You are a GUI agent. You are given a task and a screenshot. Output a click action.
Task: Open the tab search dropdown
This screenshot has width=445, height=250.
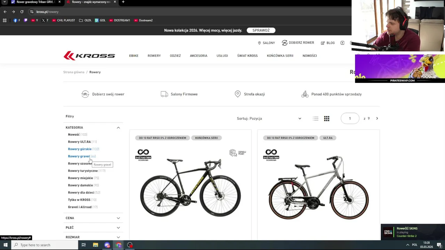(x=5, y=2)
